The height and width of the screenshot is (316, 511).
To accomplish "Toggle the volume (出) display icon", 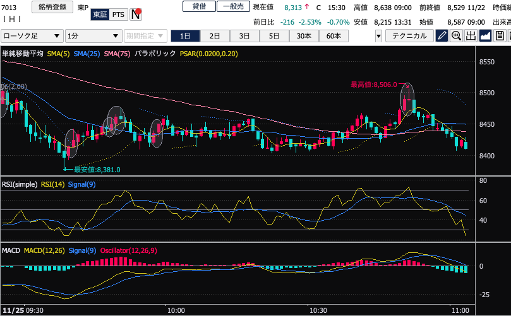I will pyautogui.click(x=471, y=36).
